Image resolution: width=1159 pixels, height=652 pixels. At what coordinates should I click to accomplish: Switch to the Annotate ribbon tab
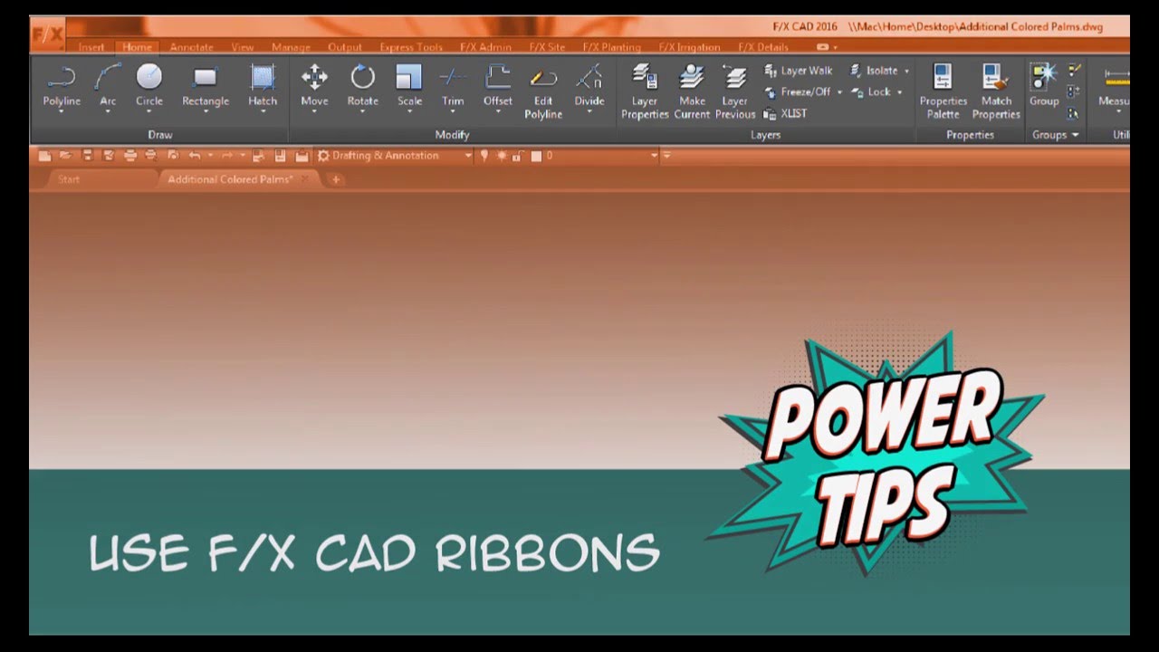192,47
